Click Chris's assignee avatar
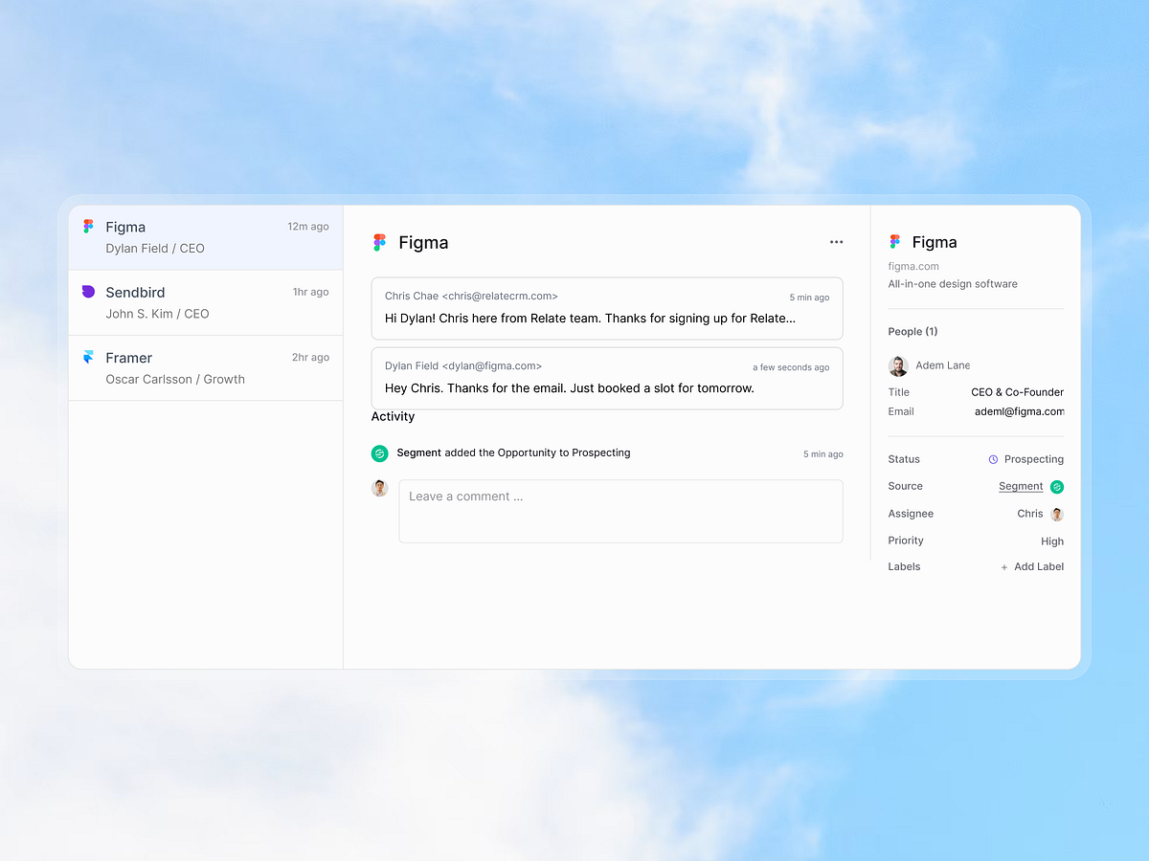 point(1057,514)
